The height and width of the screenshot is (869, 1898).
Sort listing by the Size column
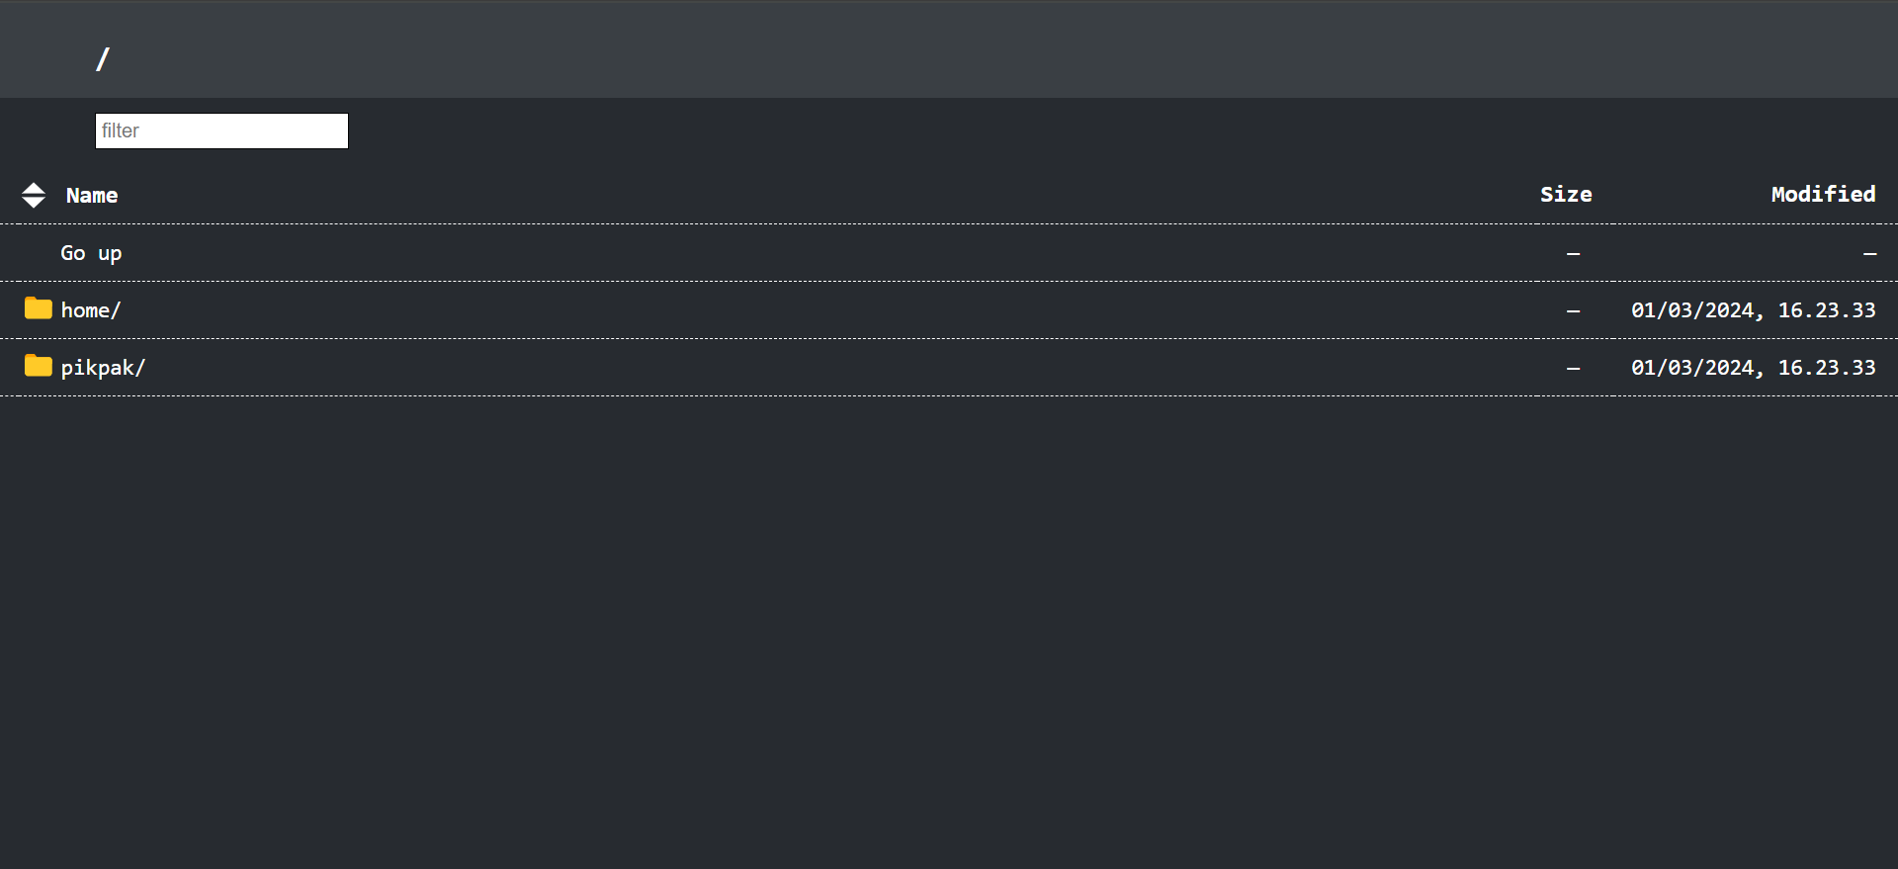[x=1566, y=195]
